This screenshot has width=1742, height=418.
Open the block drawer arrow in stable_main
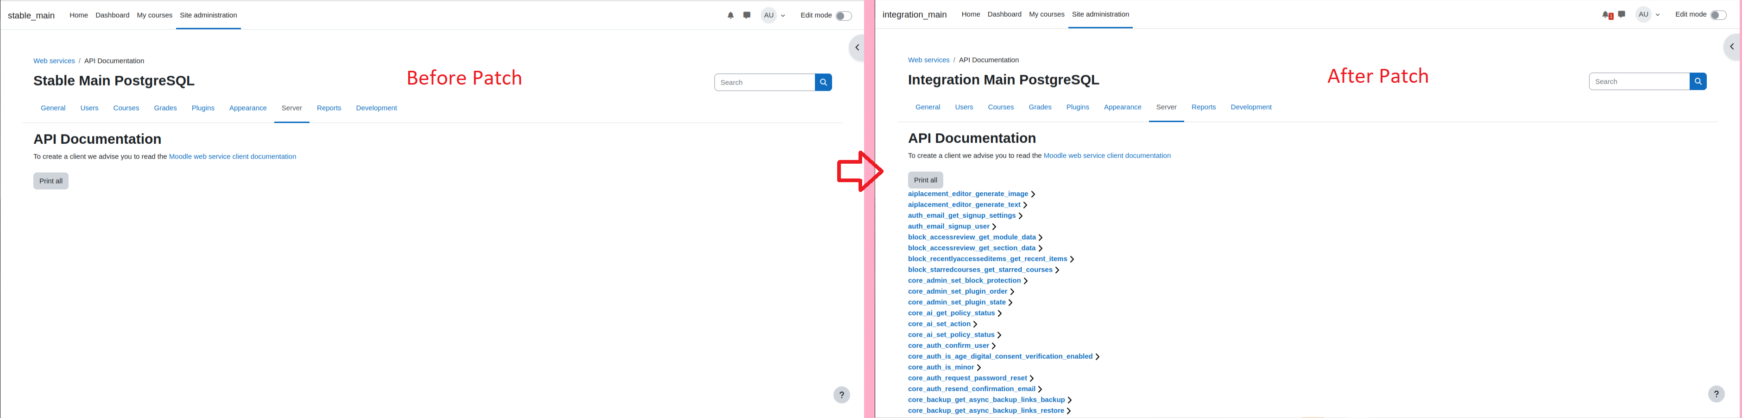tap(857, 47)
